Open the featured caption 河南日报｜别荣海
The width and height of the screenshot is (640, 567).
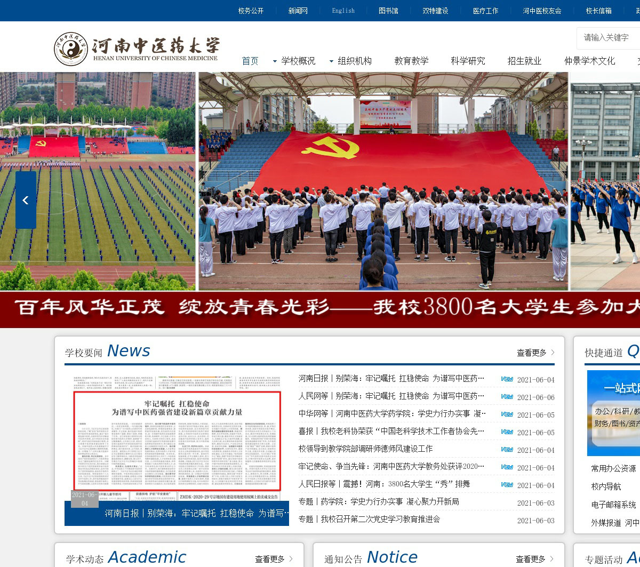[197, 514]
